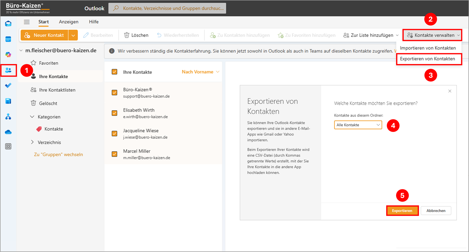469x252 pixels.
Task: Select Exportieren von Kontakten menu item
Action: pyautogui.click(x=429, y=59)
